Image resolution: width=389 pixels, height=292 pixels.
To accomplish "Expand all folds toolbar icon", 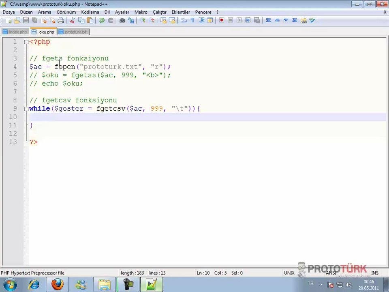I will (295, 20).
